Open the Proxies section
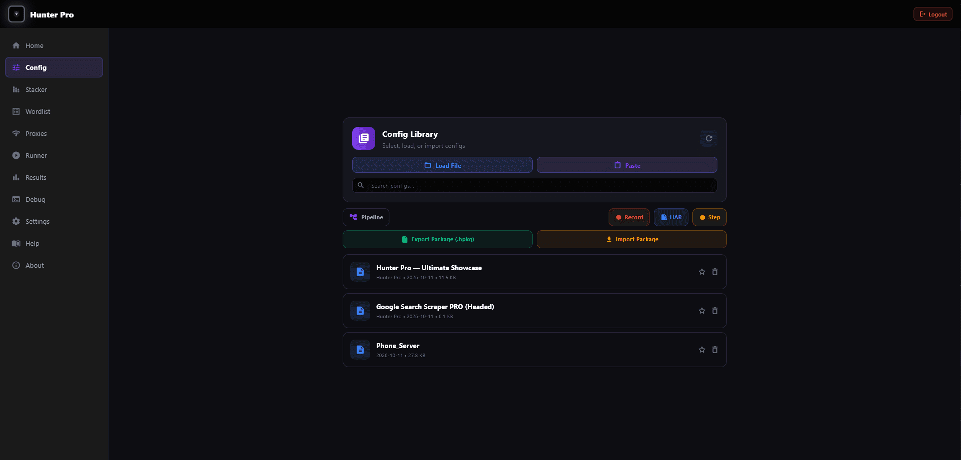This screenshot has height=460, width=961. point(54,133)
